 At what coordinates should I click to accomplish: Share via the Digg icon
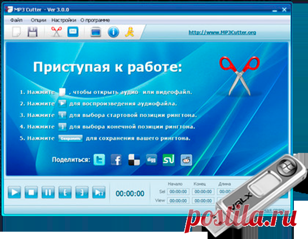151,160
